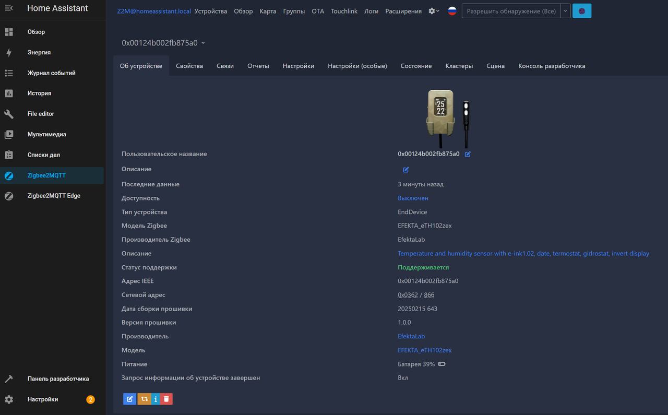The height and width of the screenshot is (415, 668).
Task: Open the Состояние tab
Action: pos(416,66)
